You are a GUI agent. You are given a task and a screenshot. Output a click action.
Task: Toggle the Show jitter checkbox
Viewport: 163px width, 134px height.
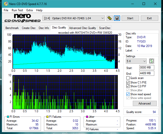click(x=128, y=90)
